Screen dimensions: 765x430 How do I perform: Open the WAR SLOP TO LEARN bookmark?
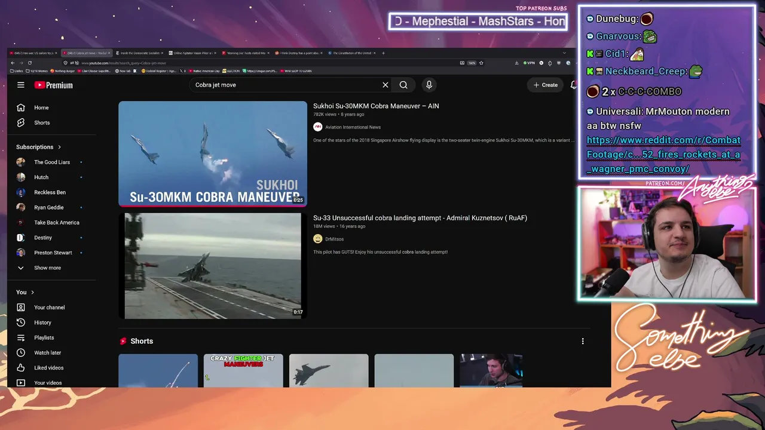(295, 71)
